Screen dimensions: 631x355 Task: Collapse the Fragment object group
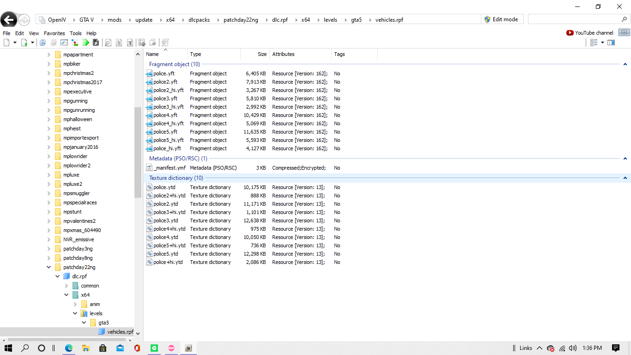tap(625, 64)
